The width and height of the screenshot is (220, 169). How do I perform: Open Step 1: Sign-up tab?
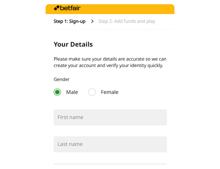click(x=69, y=21)
